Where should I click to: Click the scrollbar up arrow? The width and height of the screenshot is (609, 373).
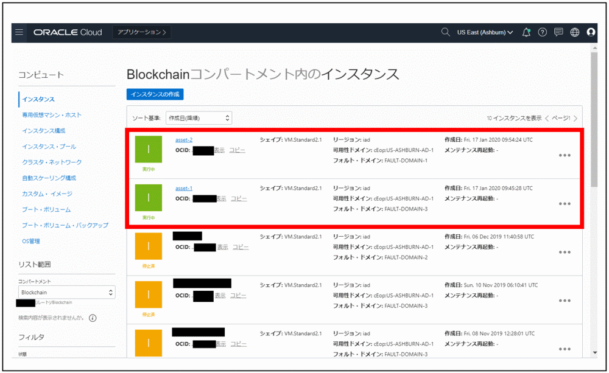(x=594, y=47)
